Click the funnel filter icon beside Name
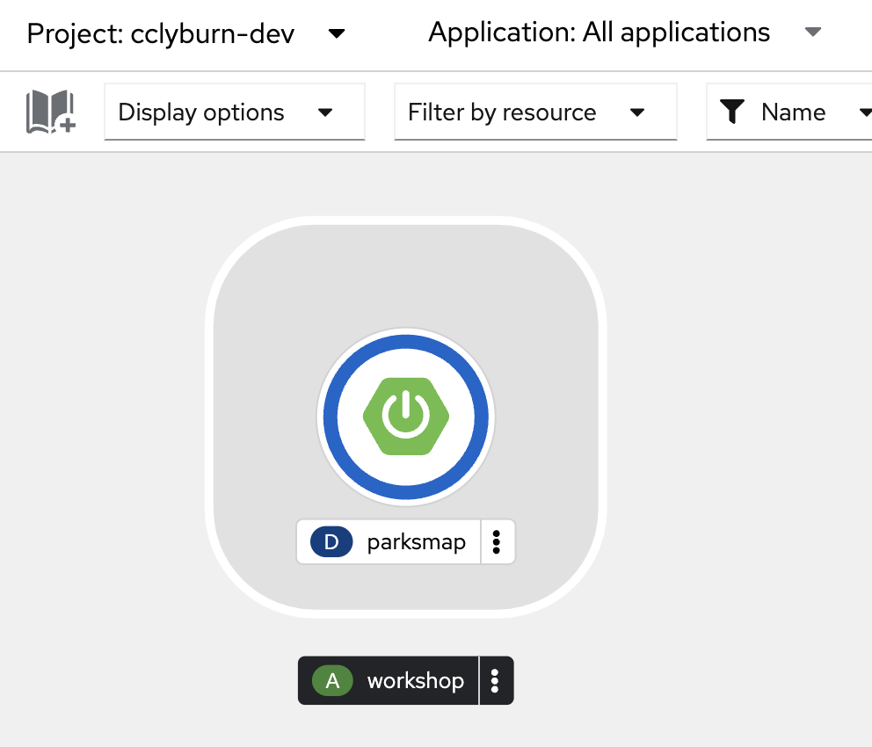The width and height of the screenshot is (872, 747). pyautogui.click(x=732, y=112)
